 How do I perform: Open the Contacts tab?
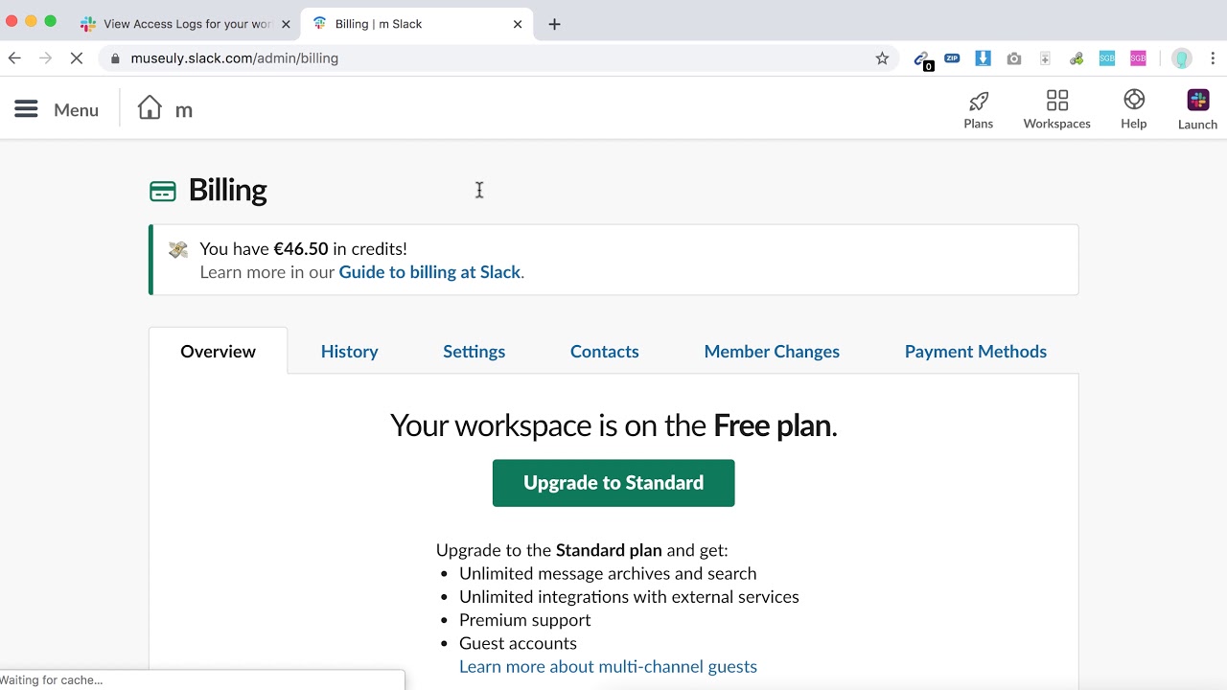click(x=604, y=352)
